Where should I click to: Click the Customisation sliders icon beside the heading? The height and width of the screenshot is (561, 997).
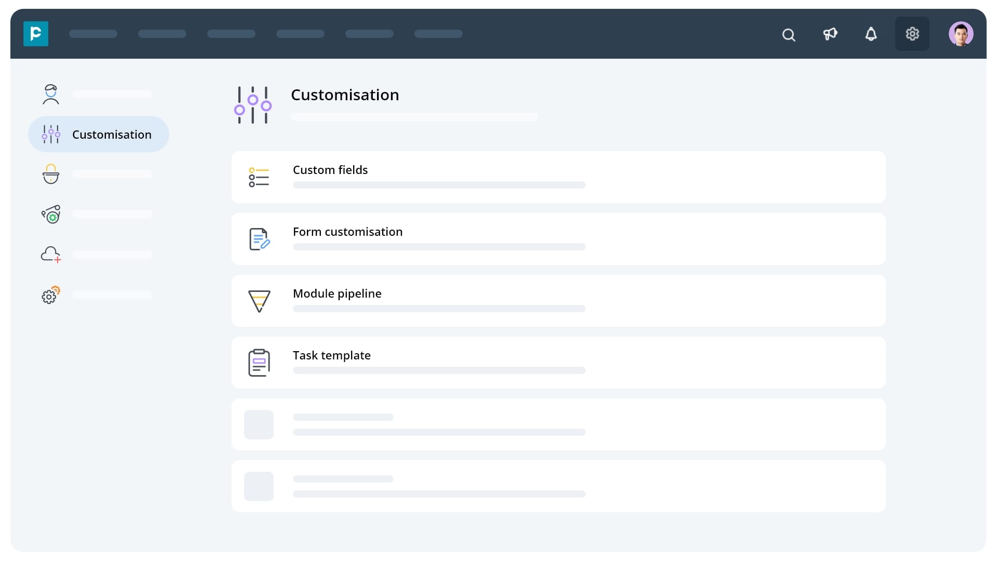(x=253, y=104)
